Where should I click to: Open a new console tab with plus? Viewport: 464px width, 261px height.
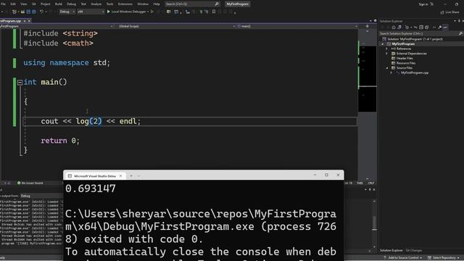131,175
